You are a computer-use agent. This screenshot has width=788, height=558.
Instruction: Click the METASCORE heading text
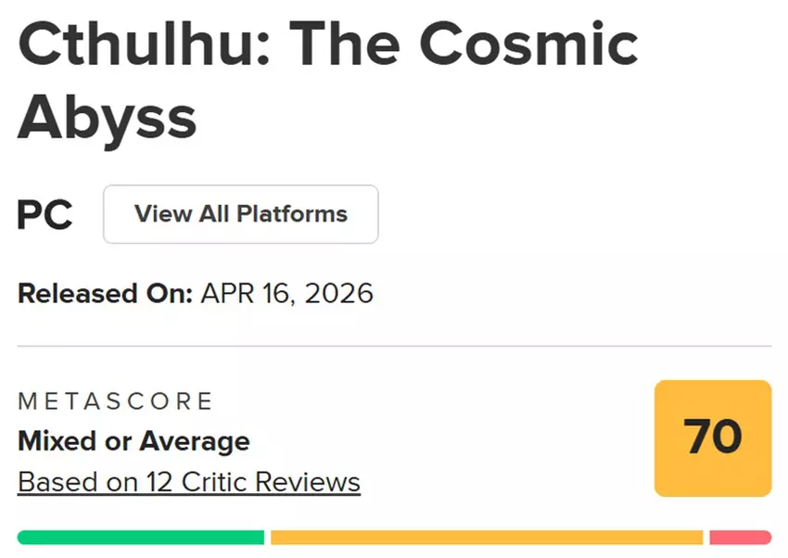(116, 401)
